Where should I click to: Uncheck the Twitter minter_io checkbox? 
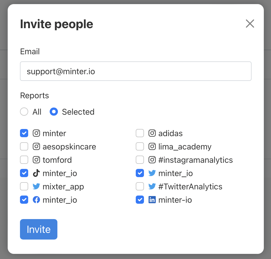[x=140, y=173]
